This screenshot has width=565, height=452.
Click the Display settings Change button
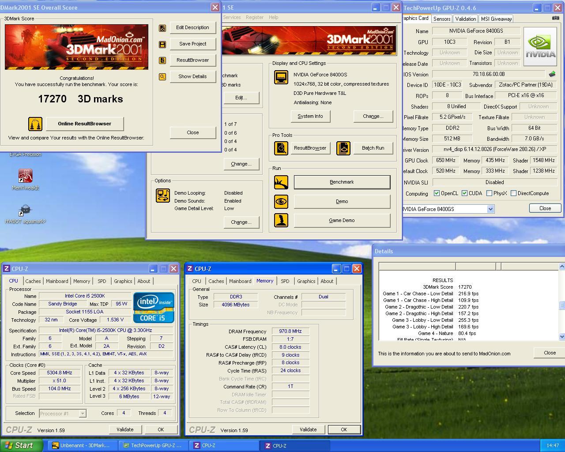(x=373, y=117)
